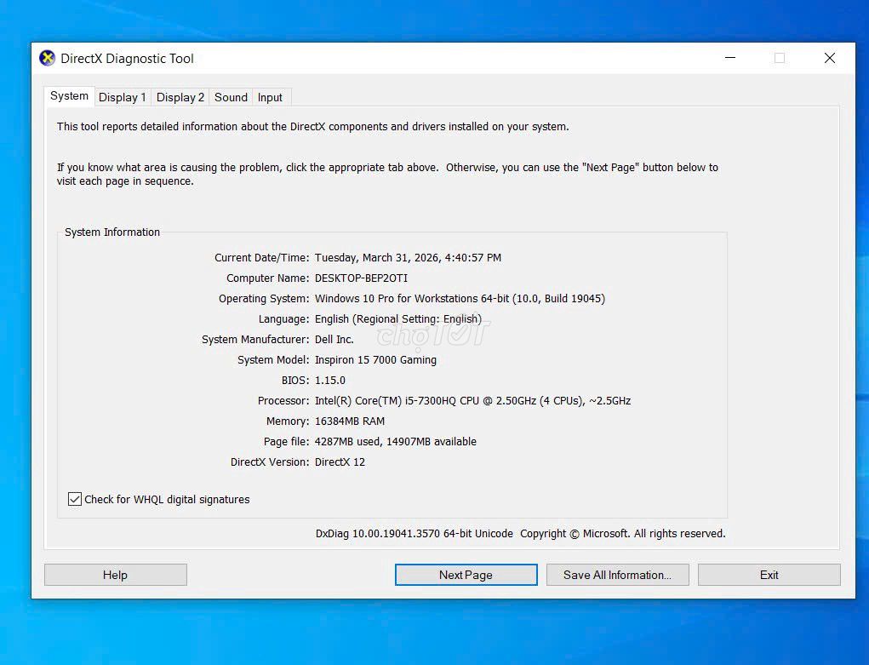Click the page file 4287MB used value
869x665 pixels.
pyautogui.click(x=396, y=441)
